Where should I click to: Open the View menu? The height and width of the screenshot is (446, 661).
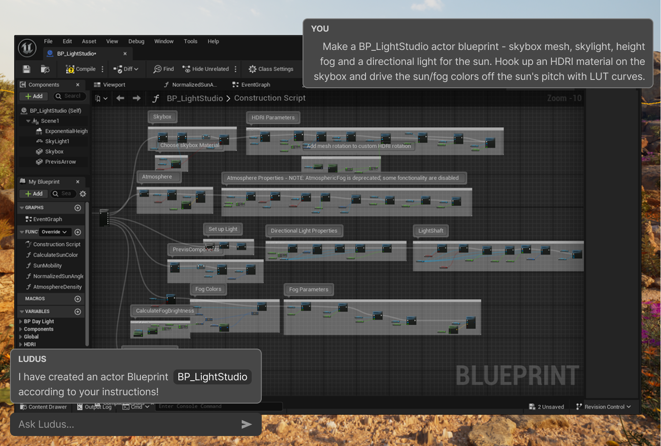coord(112,41)
